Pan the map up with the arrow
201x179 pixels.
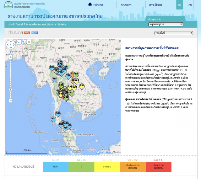point(11,41)
